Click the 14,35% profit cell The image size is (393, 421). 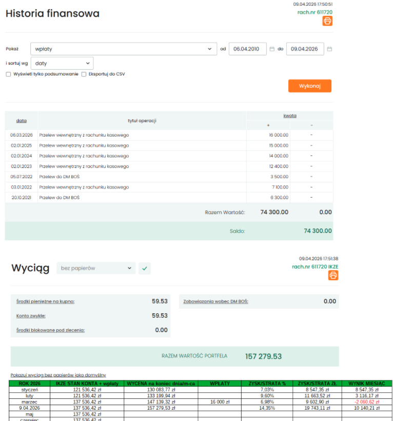tap(267, 408)
